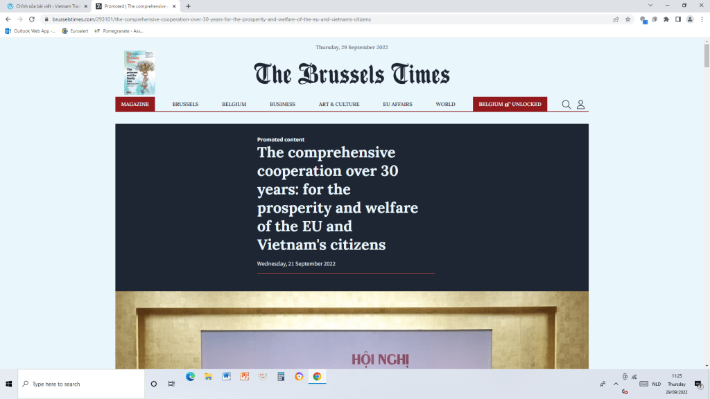Click the share page icon in address bar
Image resolution: width=710 pixels, height=399 pixels.
tap(616, 19)
